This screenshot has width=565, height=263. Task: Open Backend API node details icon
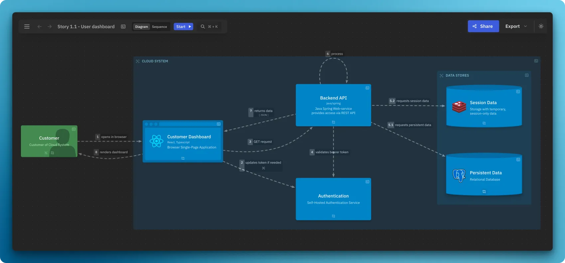click(367, 88)
